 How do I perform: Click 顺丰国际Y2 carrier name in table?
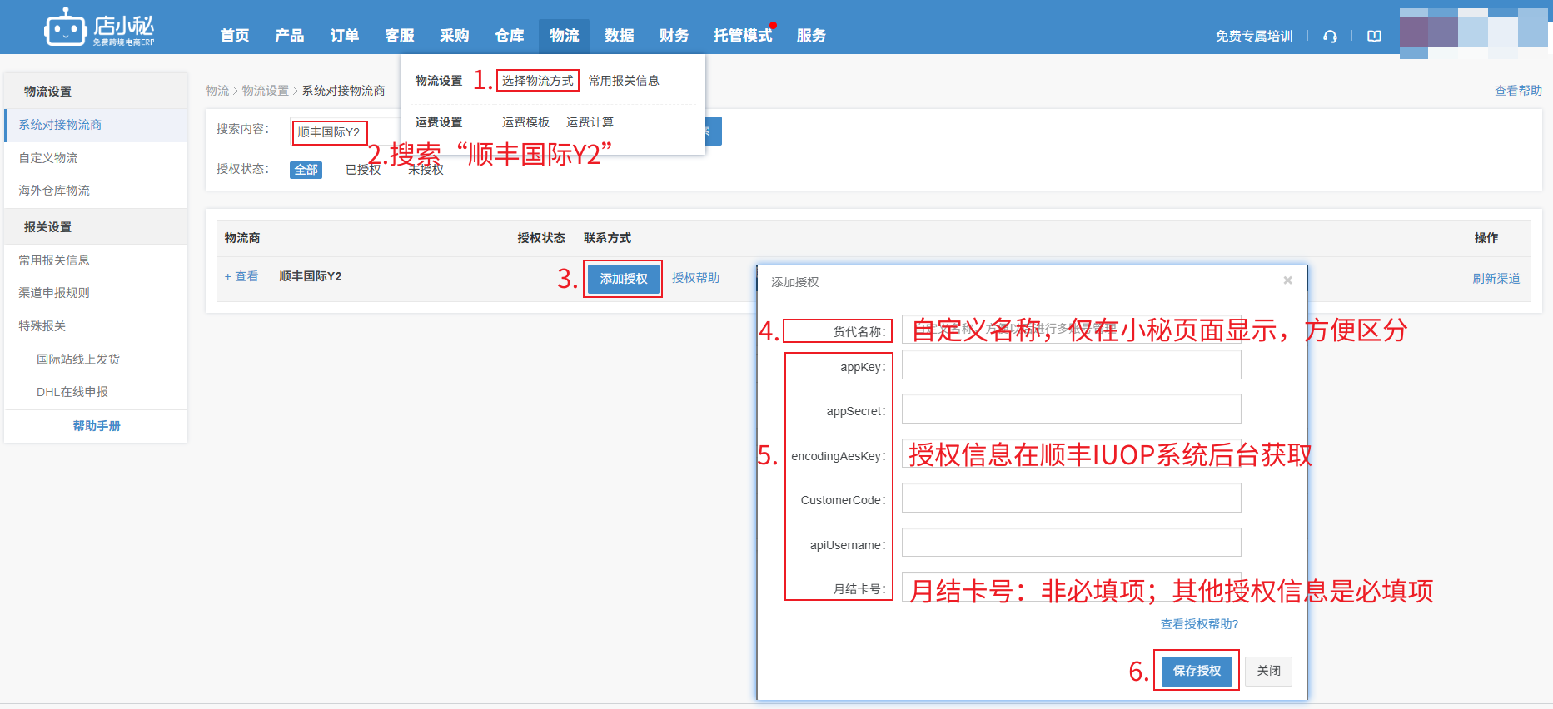point(311,276)
